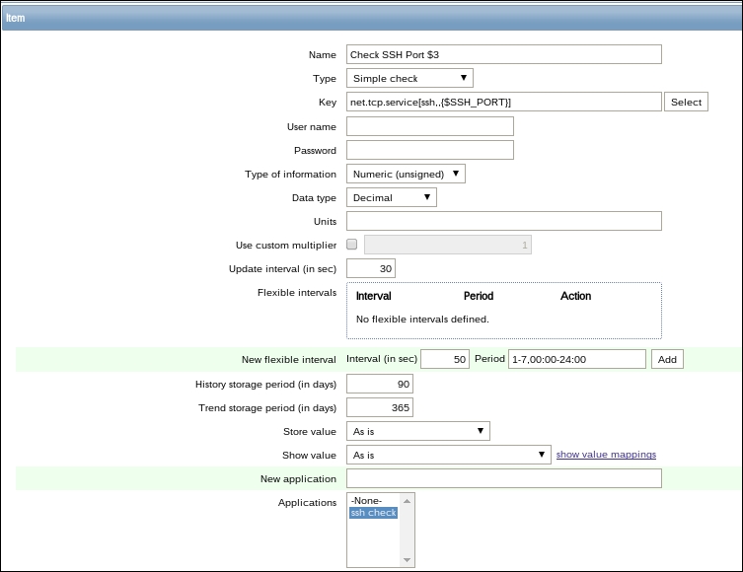Enable the Use custom multiplier checkbox

click(352, 245)
